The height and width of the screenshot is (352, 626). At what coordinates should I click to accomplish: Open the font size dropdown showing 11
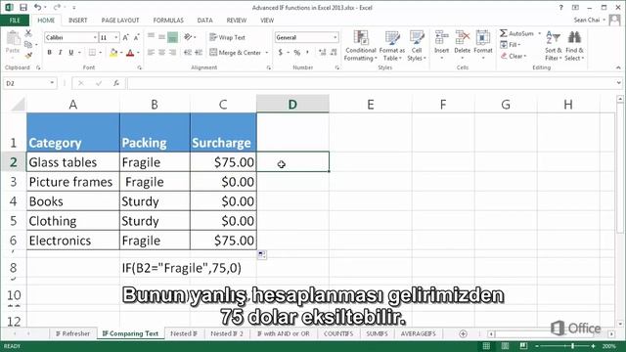click(116, 37)
